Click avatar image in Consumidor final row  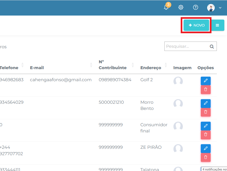click(178, 126)
